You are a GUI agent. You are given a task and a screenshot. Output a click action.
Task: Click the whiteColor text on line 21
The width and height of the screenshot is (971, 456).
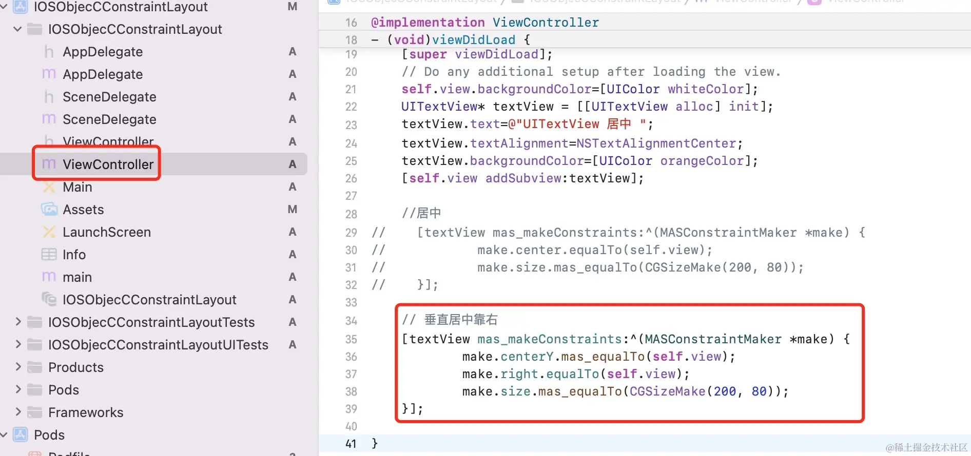pos(706,89)
